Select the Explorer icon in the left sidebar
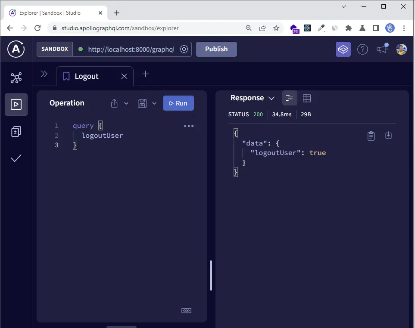 [x=16, y=105]
